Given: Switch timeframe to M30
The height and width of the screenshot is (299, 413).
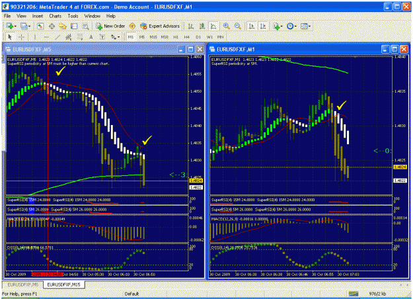Looking at the screenshot, I should (165, 37).
